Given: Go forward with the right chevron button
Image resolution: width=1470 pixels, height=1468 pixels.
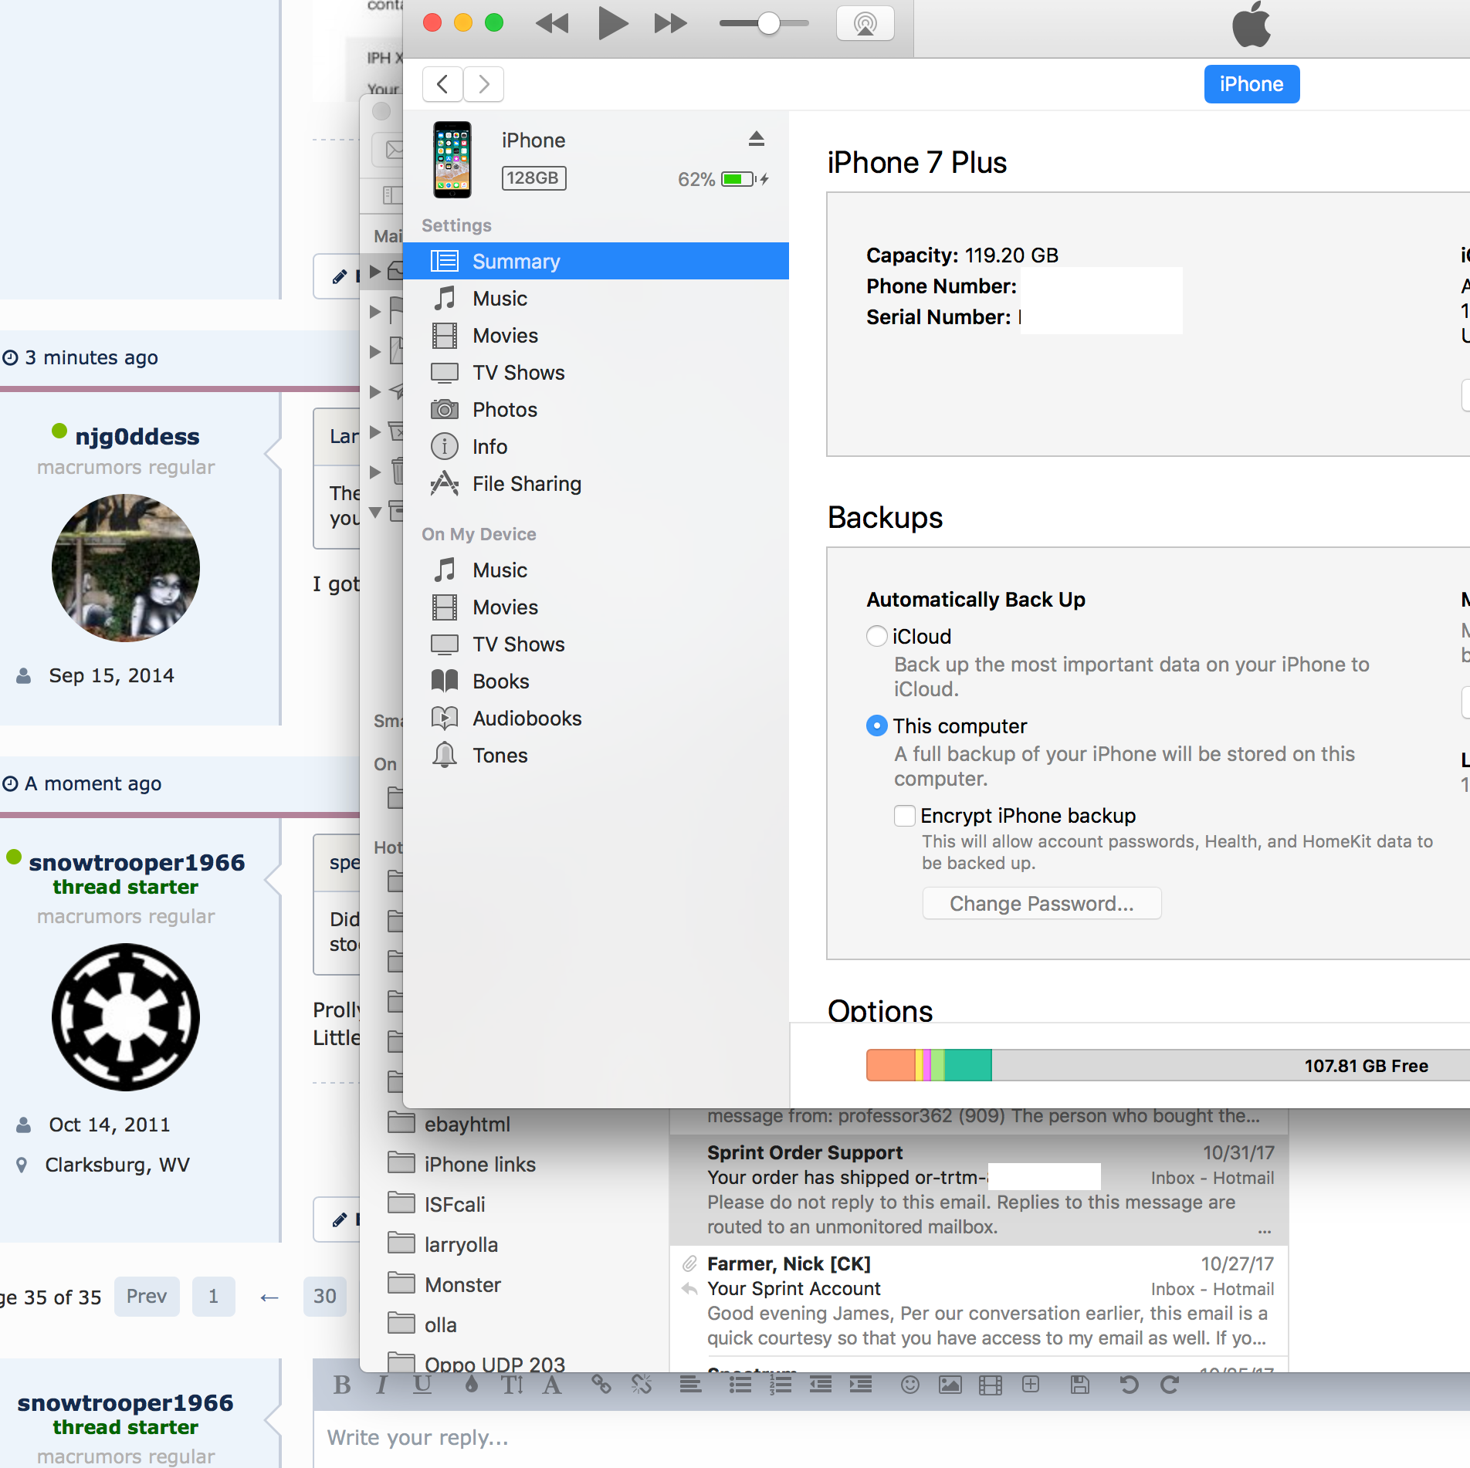Looking at the screenshot, I should click(484, 84).
